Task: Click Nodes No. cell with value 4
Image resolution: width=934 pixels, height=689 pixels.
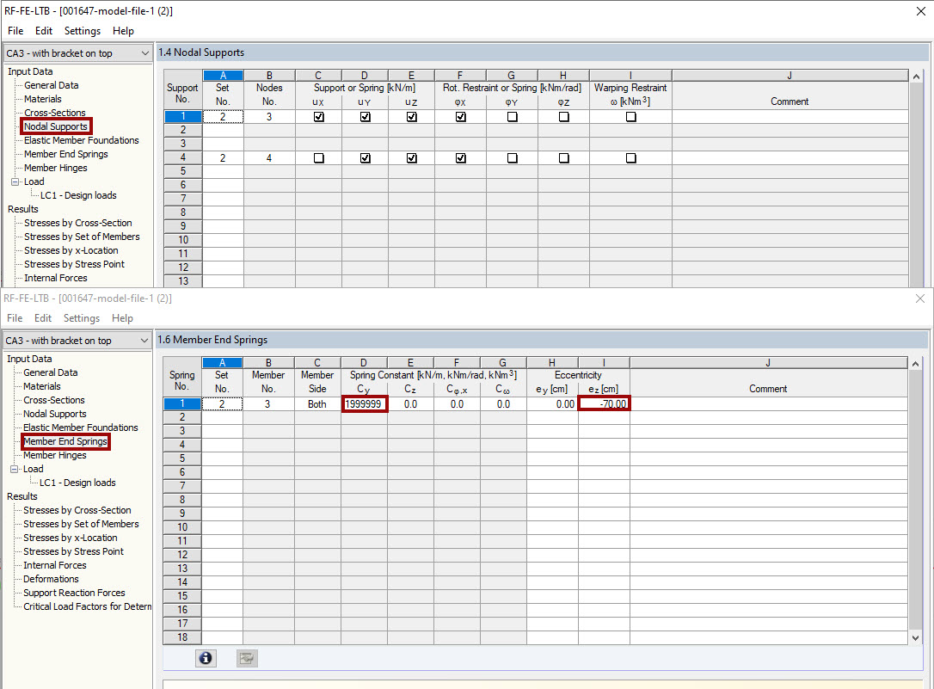Action: (269, 157)
